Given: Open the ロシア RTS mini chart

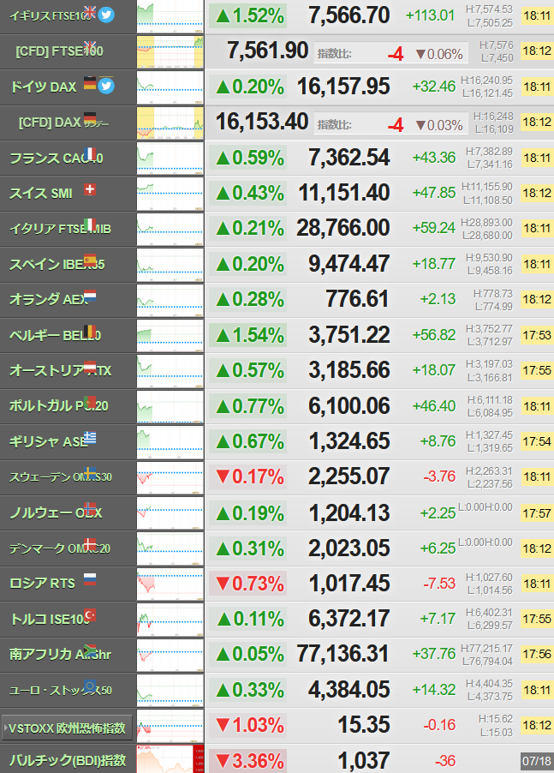Looking at the screenshot, I should pyautogui.click(x=170, y=584).
